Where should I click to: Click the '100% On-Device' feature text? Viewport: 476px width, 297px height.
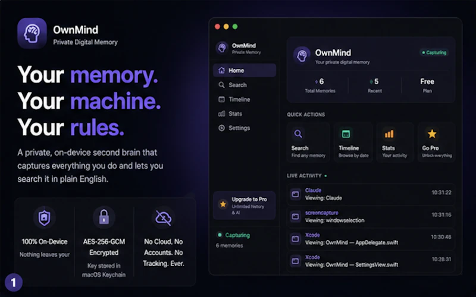click(x=45, y=242)
